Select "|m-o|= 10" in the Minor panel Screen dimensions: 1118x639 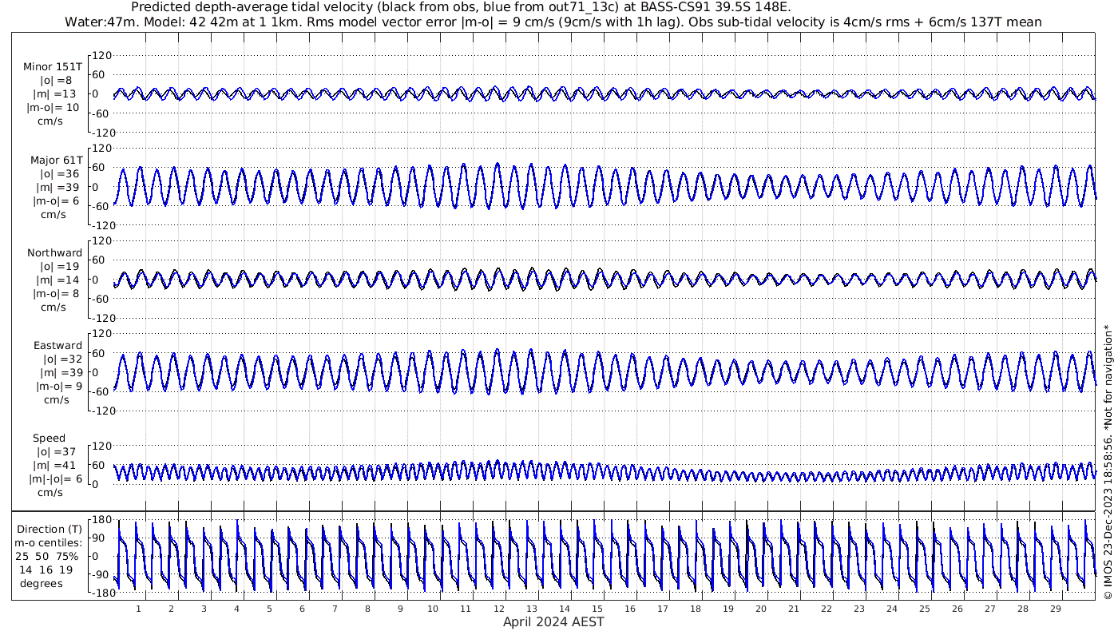point(53,108)
